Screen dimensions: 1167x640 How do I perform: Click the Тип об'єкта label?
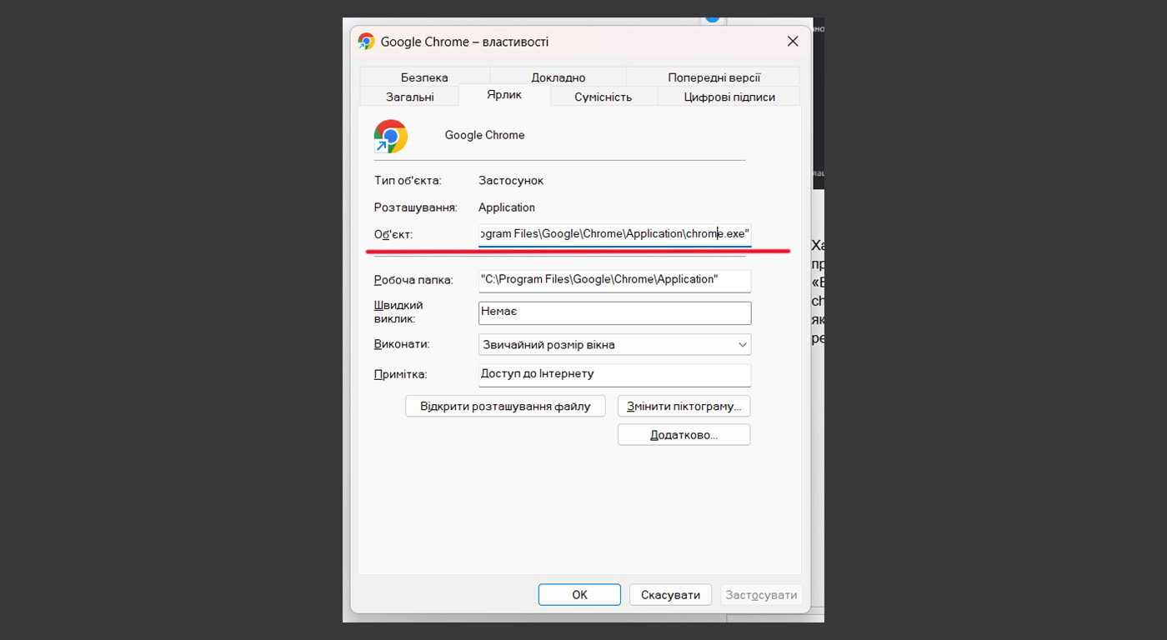point(408,181)
